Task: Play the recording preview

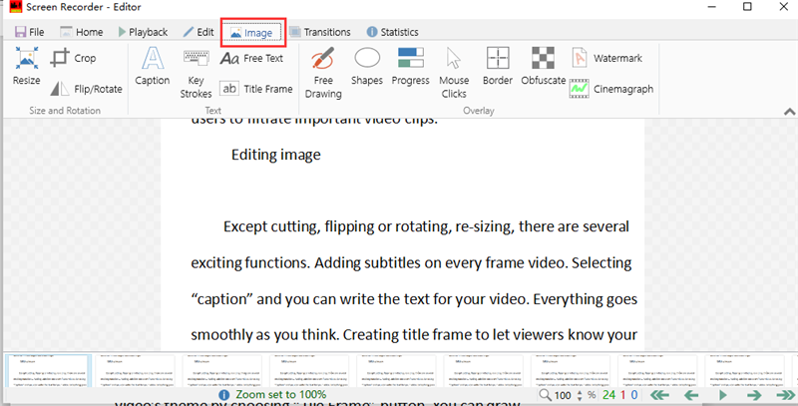Action: click(x=722, y=395)
